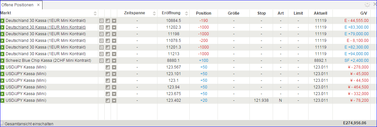Open the chart icon on the row opened at 11213
The width and height of the screenshot is (377, 127).
108,54
